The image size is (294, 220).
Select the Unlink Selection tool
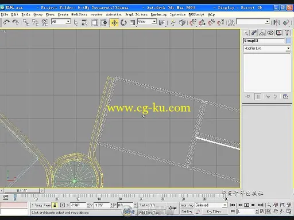click(36, 22)
